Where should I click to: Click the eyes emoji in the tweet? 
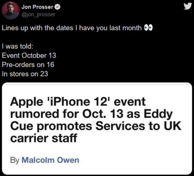(x=148, y=28)
